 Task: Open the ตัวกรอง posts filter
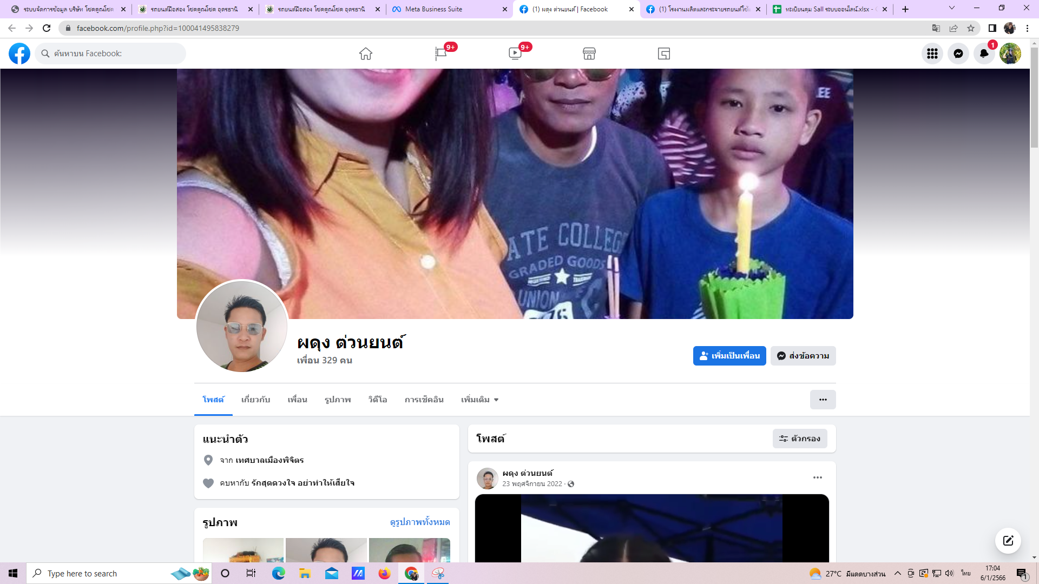pos(800,439)
